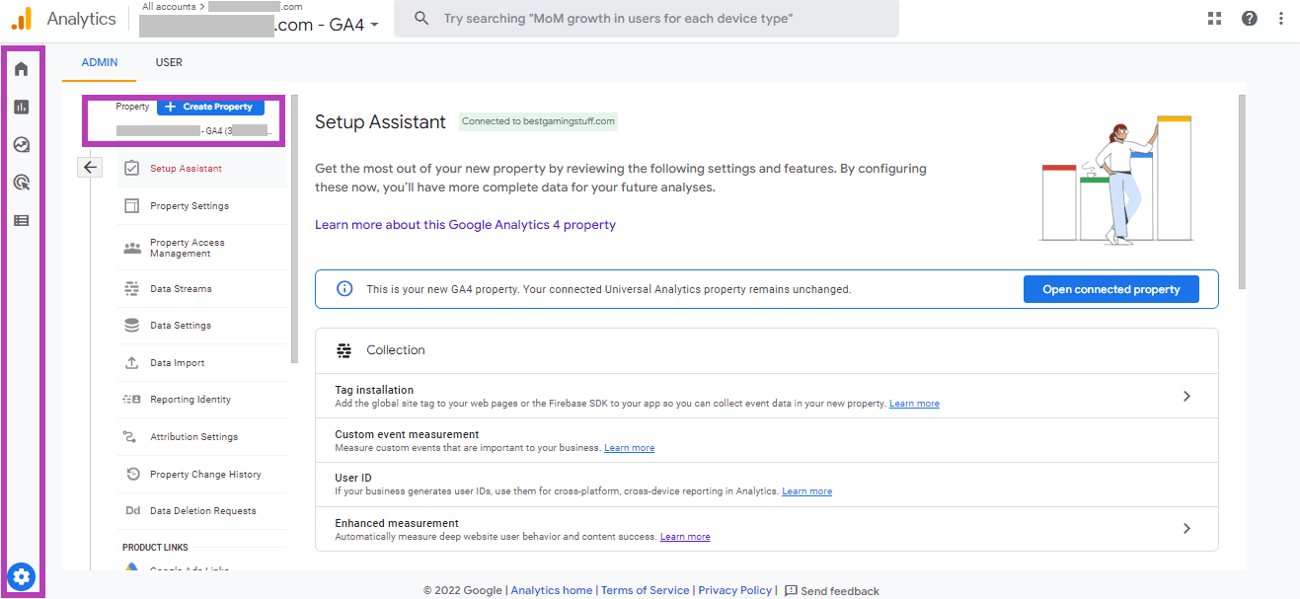The width and height of the screenshot is (1300, 599).
Task: Expand the Tag installation row chevron
Action: tap(1186, 396)
